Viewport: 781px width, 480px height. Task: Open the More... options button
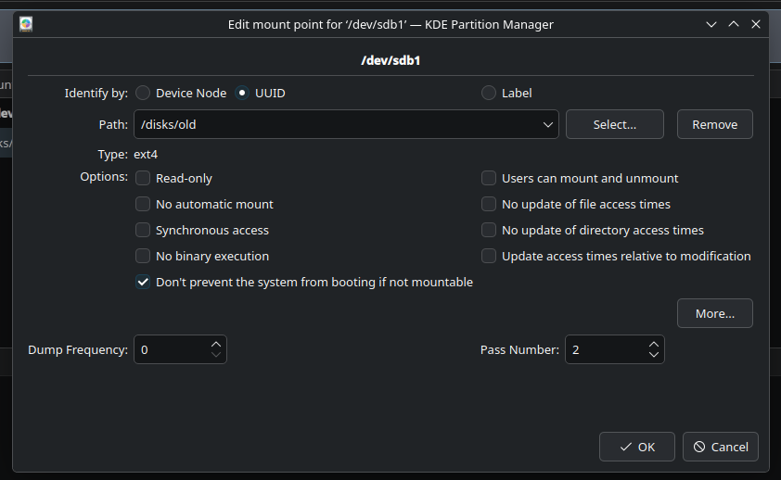point(715,313)
